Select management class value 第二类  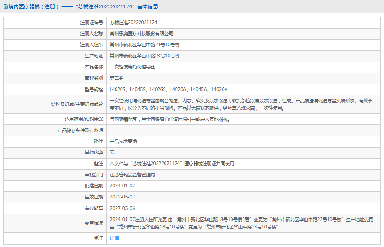click(116, 78)
